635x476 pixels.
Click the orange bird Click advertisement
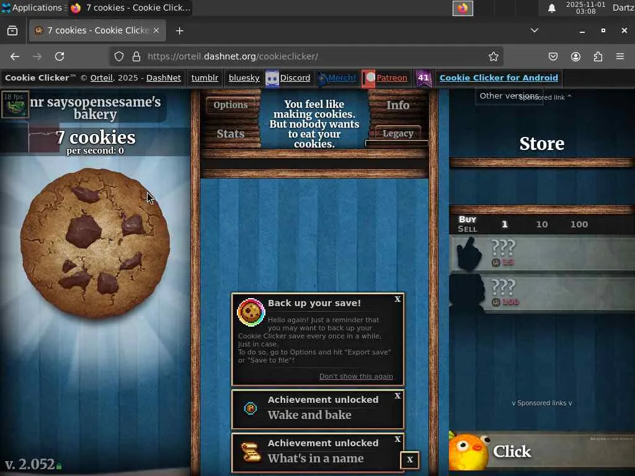click(x=542, y=451)
